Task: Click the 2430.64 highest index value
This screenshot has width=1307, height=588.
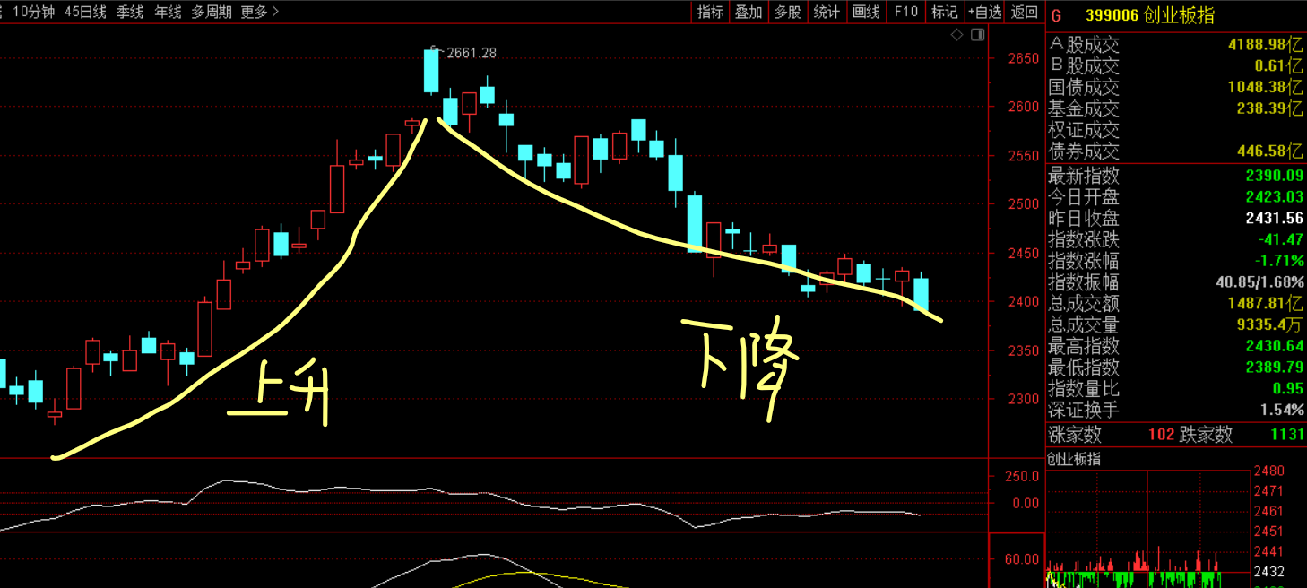Action: (x=1274, y=346)
